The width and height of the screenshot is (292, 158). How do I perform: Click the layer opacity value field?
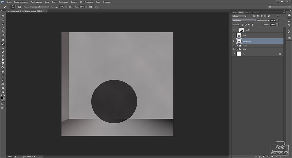click(273, 20)
